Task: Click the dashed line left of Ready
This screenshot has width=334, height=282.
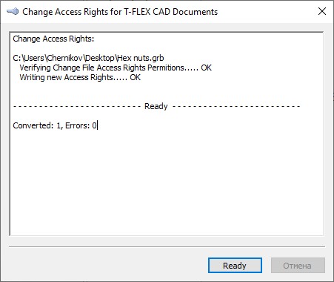Action: [x=77, y=106]
